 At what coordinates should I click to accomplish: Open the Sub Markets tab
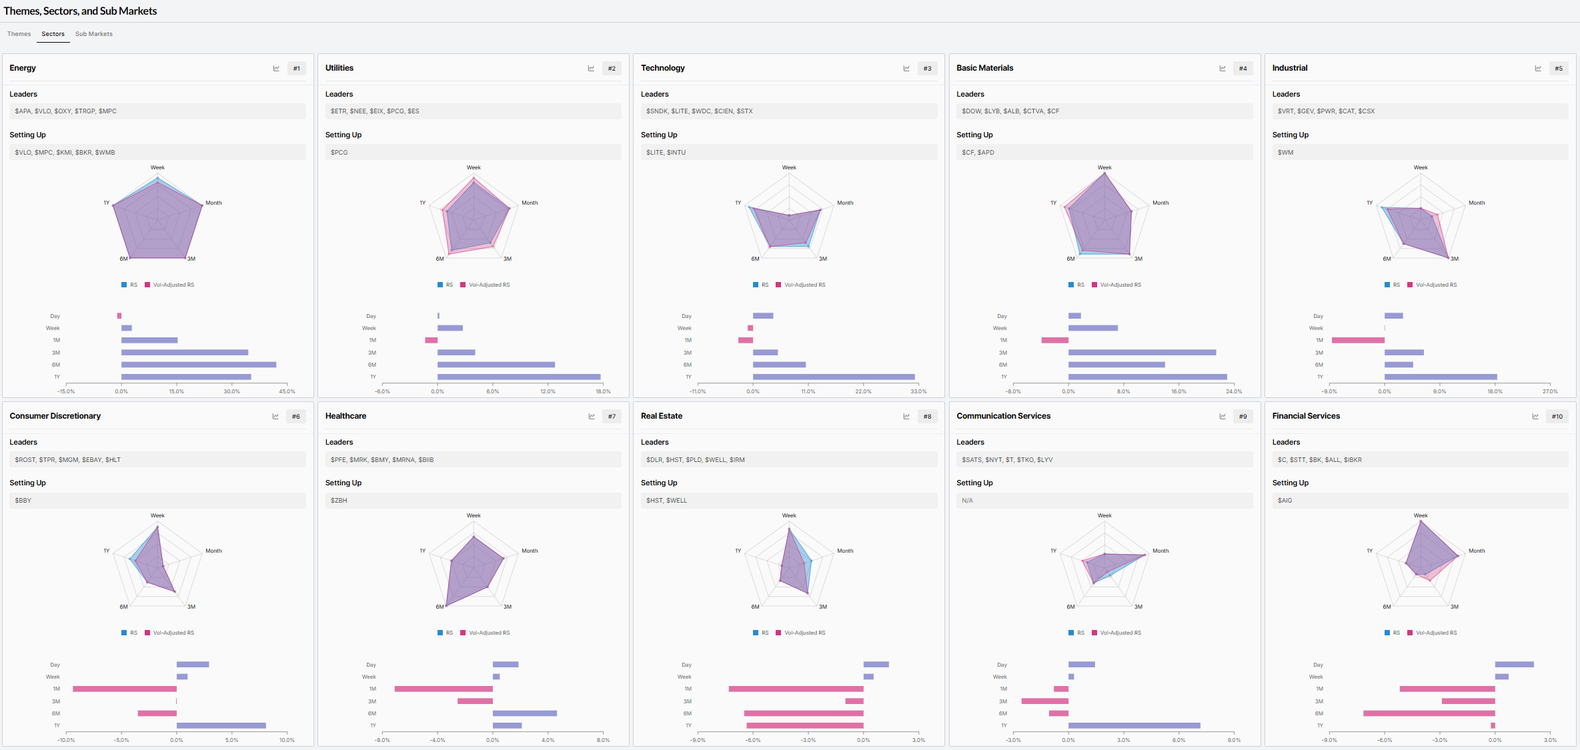(x=93, y=34)
